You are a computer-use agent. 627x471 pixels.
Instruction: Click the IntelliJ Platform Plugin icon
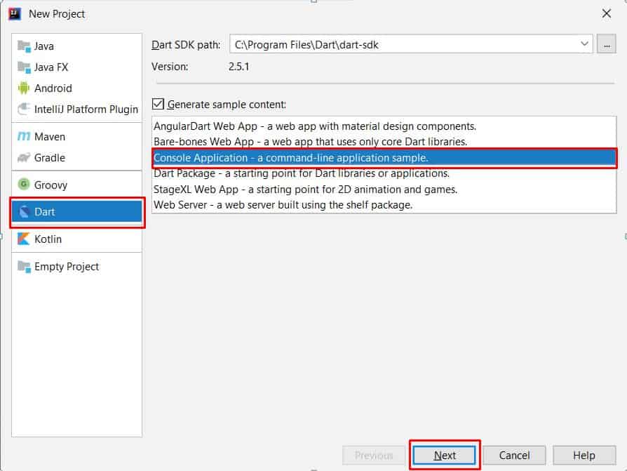click(x=24, y=109)
